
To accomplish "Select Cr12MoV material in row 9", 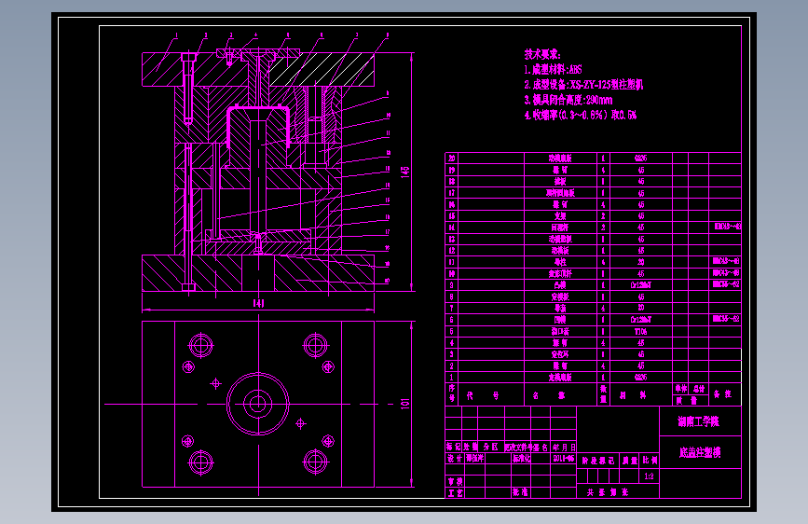I will (640, 284).
